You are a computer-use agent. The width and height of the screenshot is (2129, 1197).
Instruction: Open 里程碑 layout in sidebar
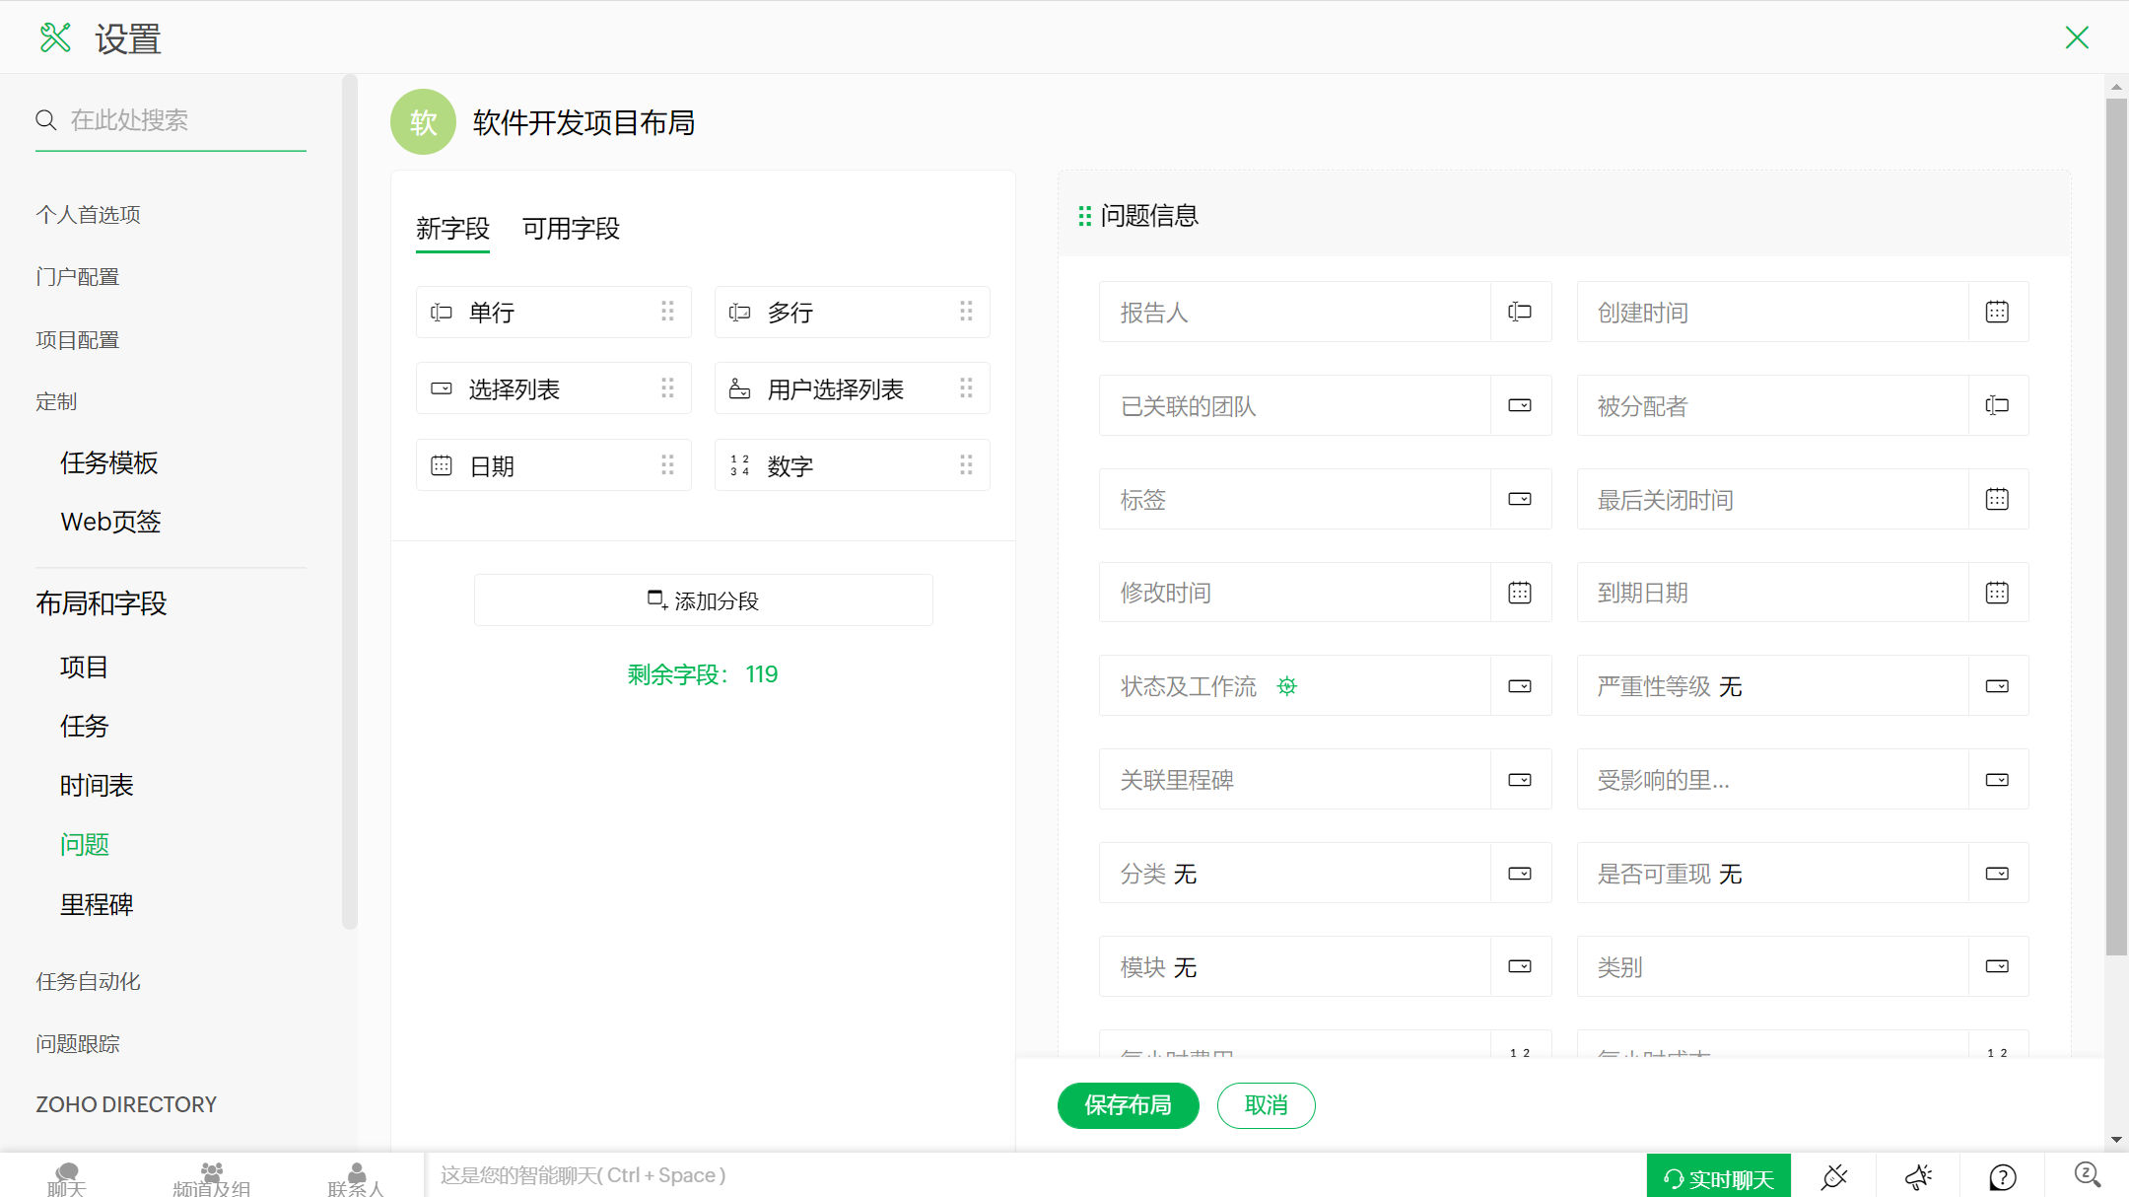pyautogui.click(x=97, y=904)
